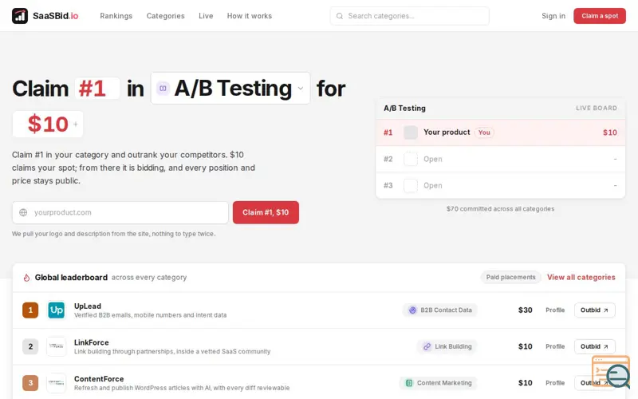Click the LinkForce product name
638x399 pixels.
click(91, 342)
